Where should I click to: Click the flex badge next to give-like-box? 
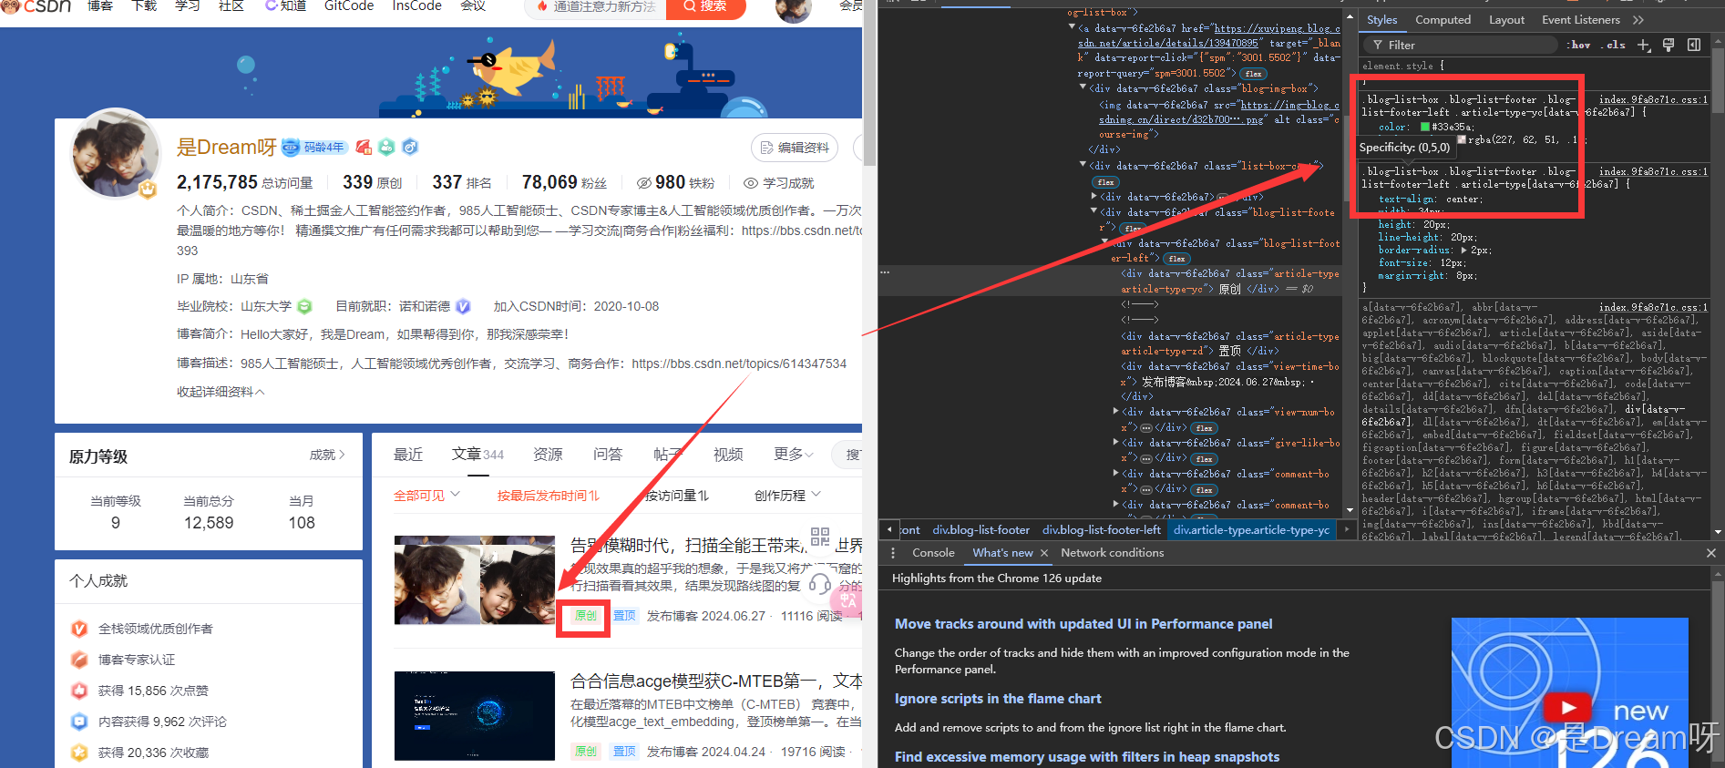(x=1204, y=459)
